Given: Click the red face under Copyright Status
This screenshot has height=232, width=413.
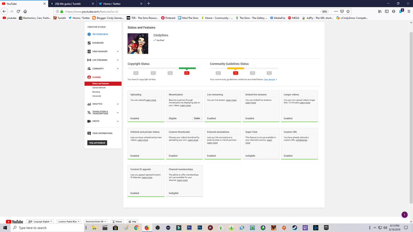Looking at the screenshot, I should (187, 73).
